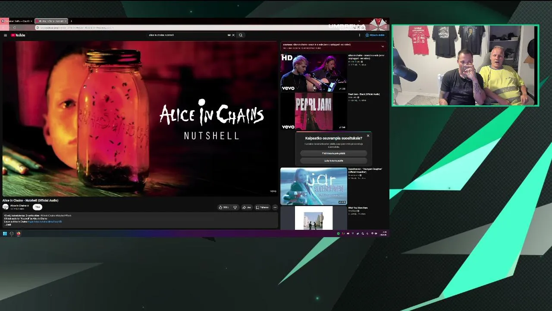The image size is (552, 311).
Task: Clear the search query with the X
Action: tap(233, 35)
